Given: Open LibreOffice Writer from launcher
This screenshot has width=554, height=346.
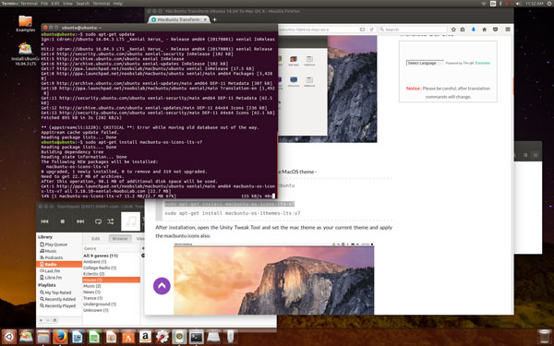Looking at the screenshot, I should [x=78, y=337].
